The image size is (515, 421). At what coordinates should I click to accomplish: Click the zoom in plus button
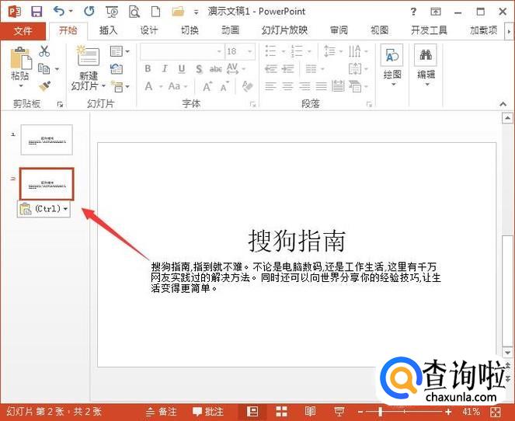[448, 412]
